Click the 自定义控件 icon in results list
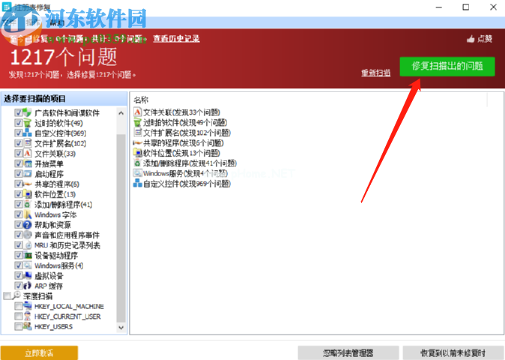Viewport: 505px width, 360px height. [x=137, y=183]
